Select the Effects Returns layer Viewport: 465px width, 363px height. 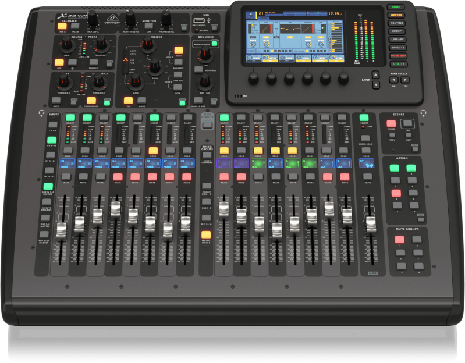47,202
